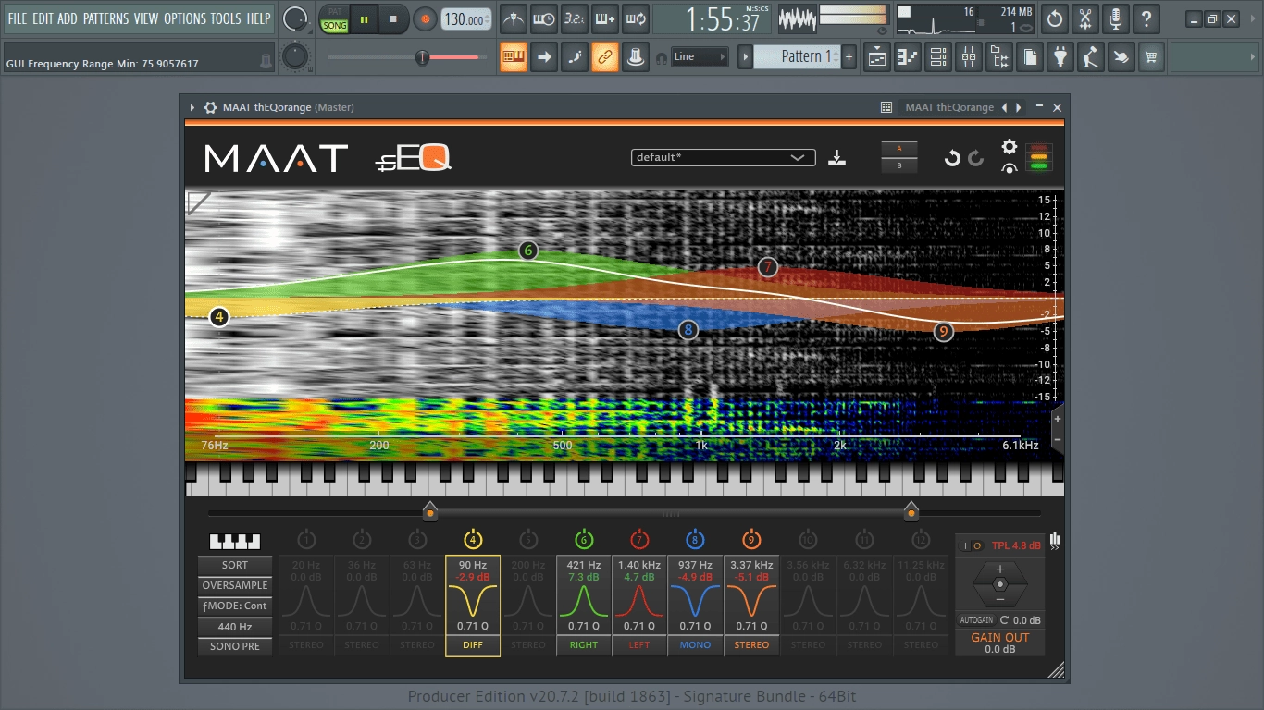Viewport: 1264px width, 710px height.
Task: Open band 8 MONO channel mode selector
Action: pyautogui.click(x=695, y=645)
